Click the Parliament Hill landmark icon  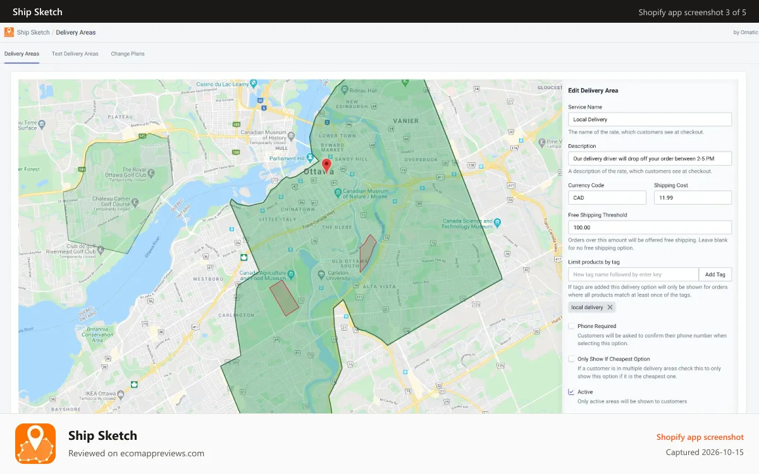coord(311,158)
